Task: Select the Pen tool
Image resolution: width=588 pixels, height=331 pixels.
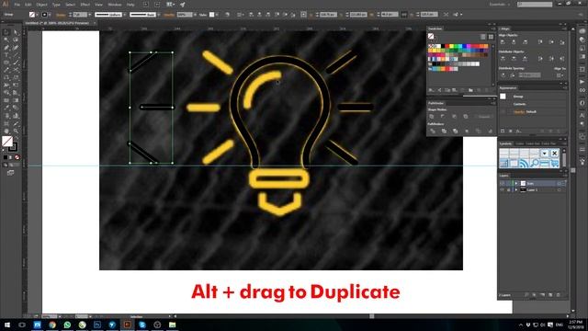Action: [6, 48]
